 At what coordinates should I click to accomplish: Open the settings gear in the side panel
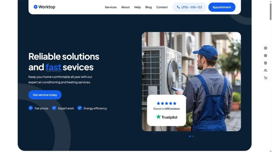[x=265, y=48]
